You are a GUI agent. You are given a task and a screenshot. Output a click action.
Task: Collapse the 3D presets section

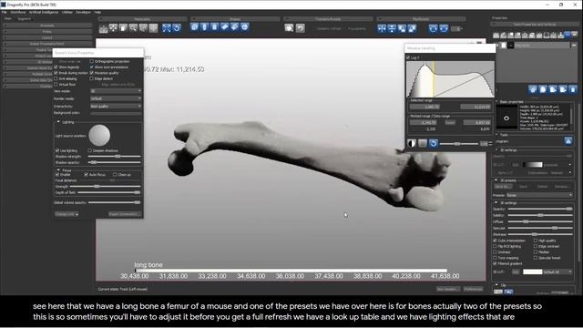[x=496, y=180]
